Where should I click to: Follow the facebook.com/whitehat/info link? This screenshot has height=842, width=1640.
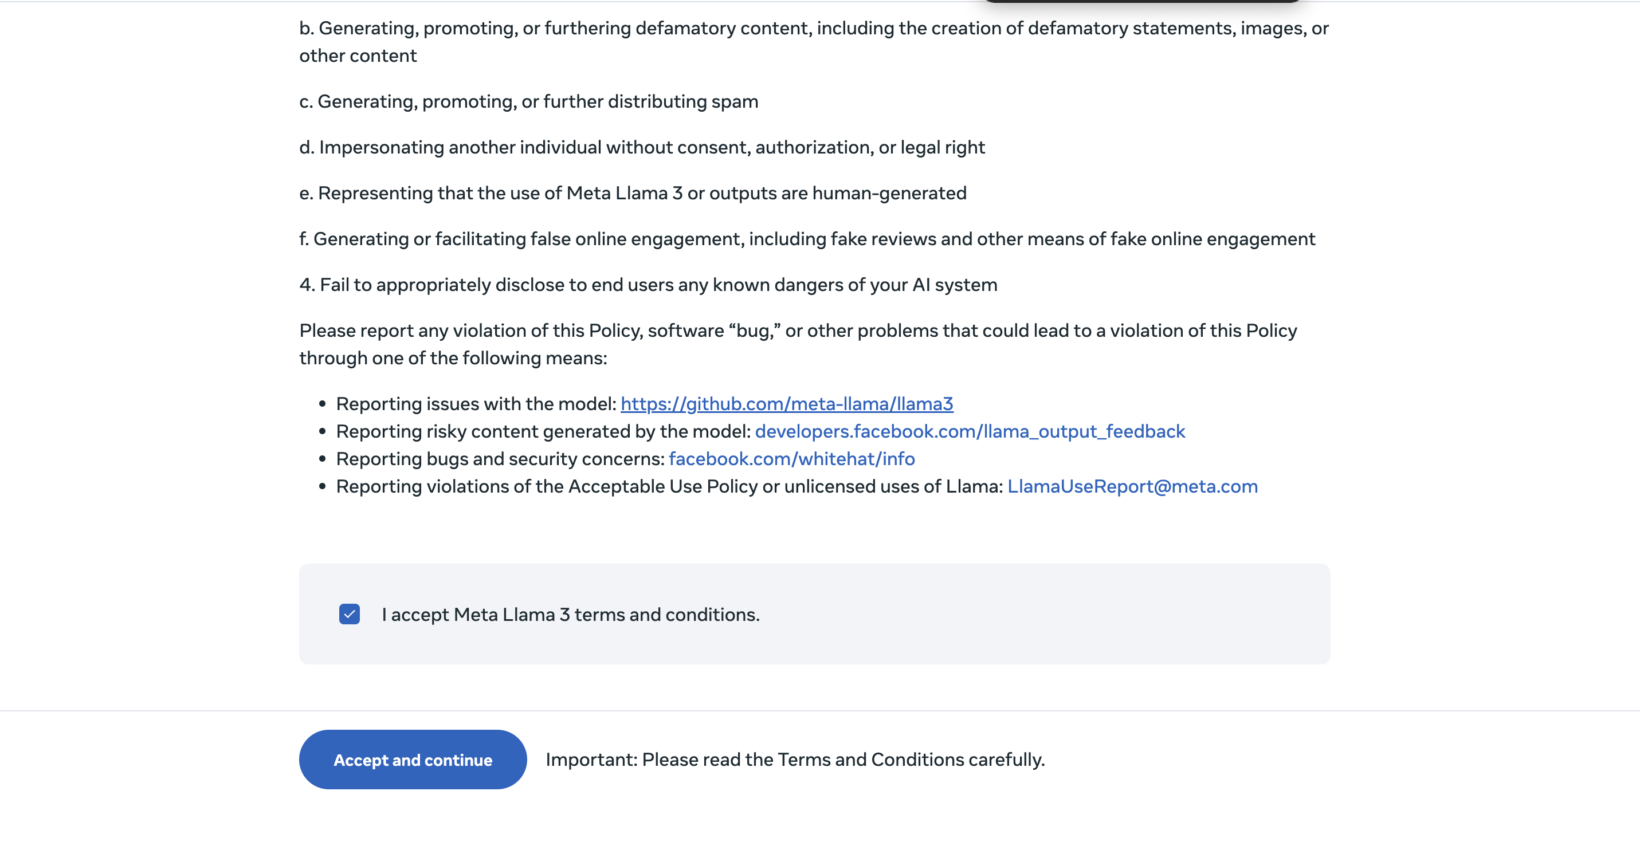[791, 458]
